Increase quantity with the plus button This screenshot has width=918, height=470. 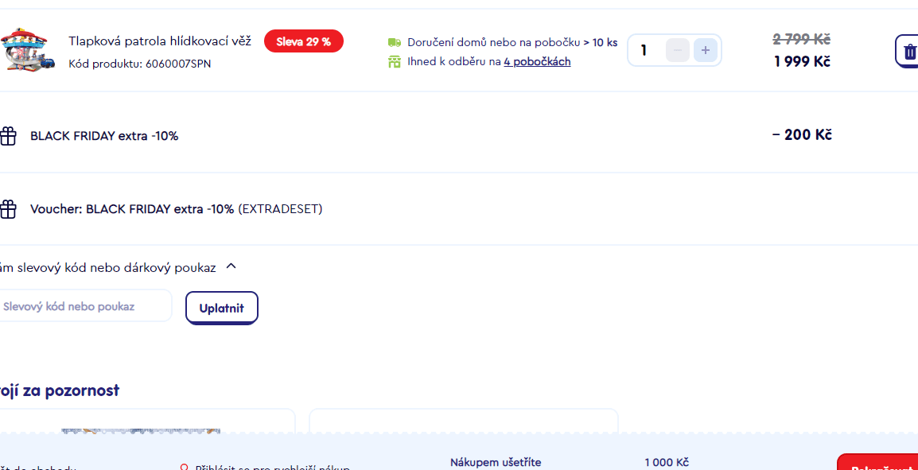pos(706,50)
